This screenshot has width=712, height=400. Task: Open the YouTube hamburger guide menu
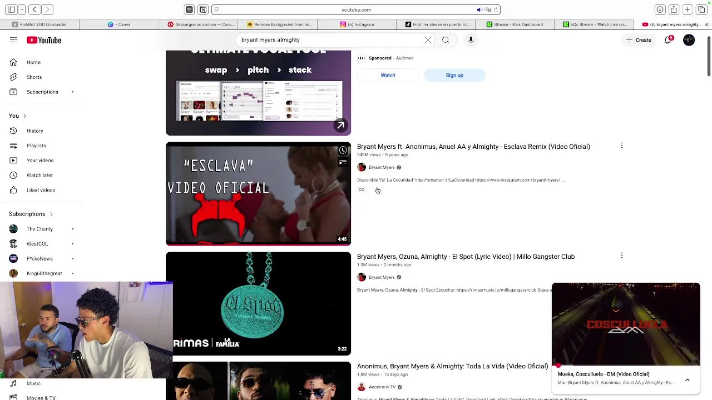coord(13,40)
